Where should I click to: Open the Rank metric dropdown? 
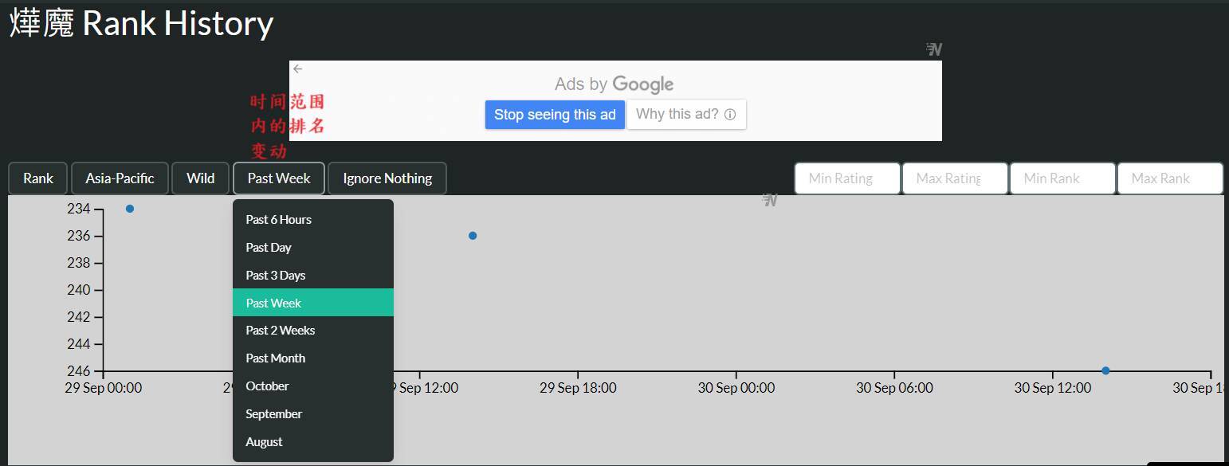coord(38,178)
